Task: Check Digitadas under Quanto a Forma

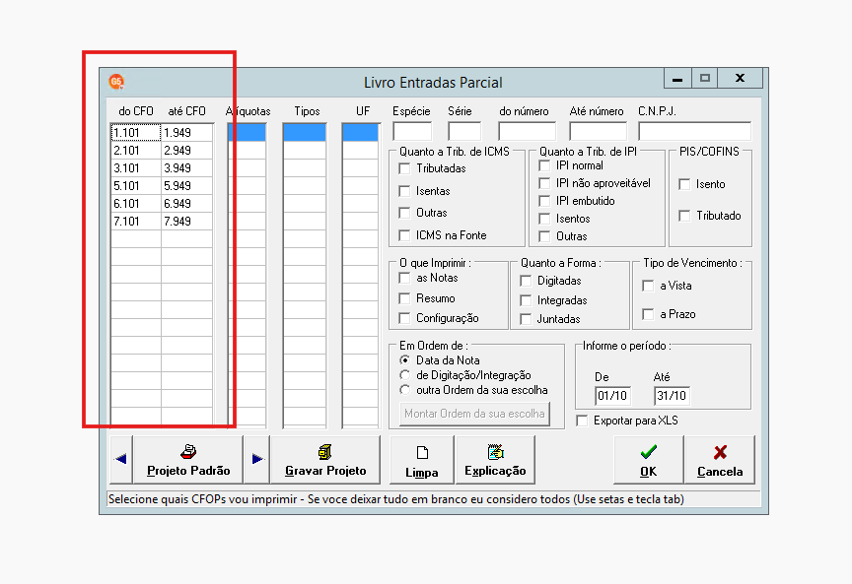Action: point(526,281)
